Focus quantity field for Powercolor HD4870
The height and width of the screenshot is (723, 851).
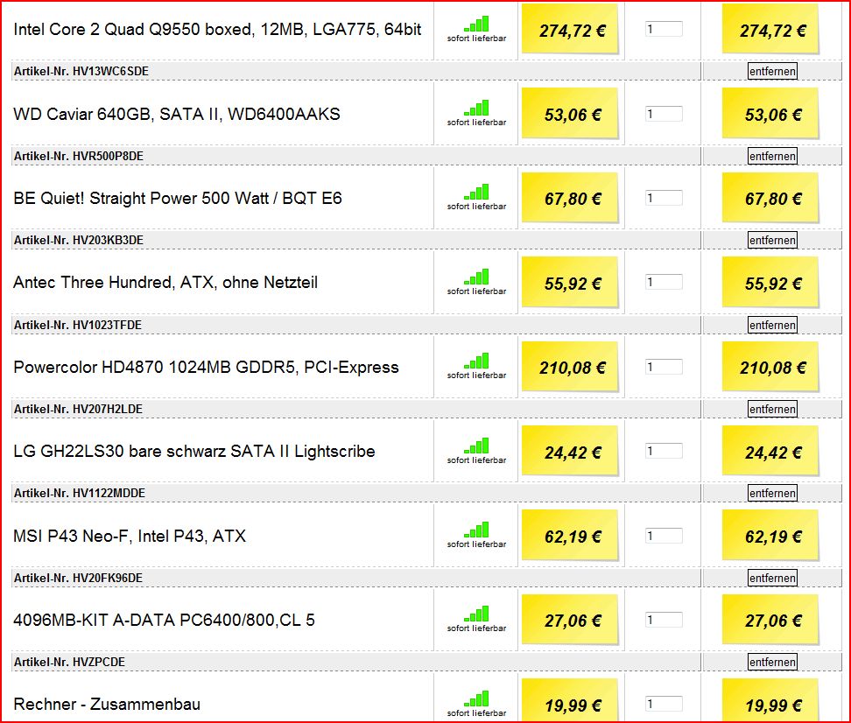[664, 367]
